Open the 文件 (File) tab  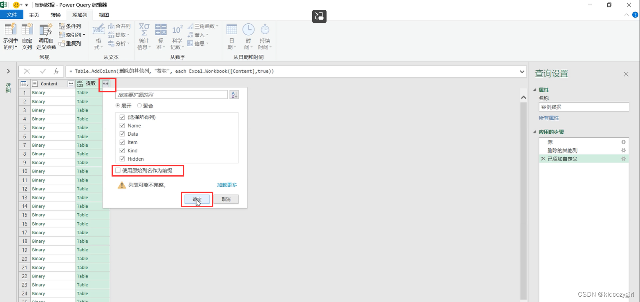click(x=12, y=15)
